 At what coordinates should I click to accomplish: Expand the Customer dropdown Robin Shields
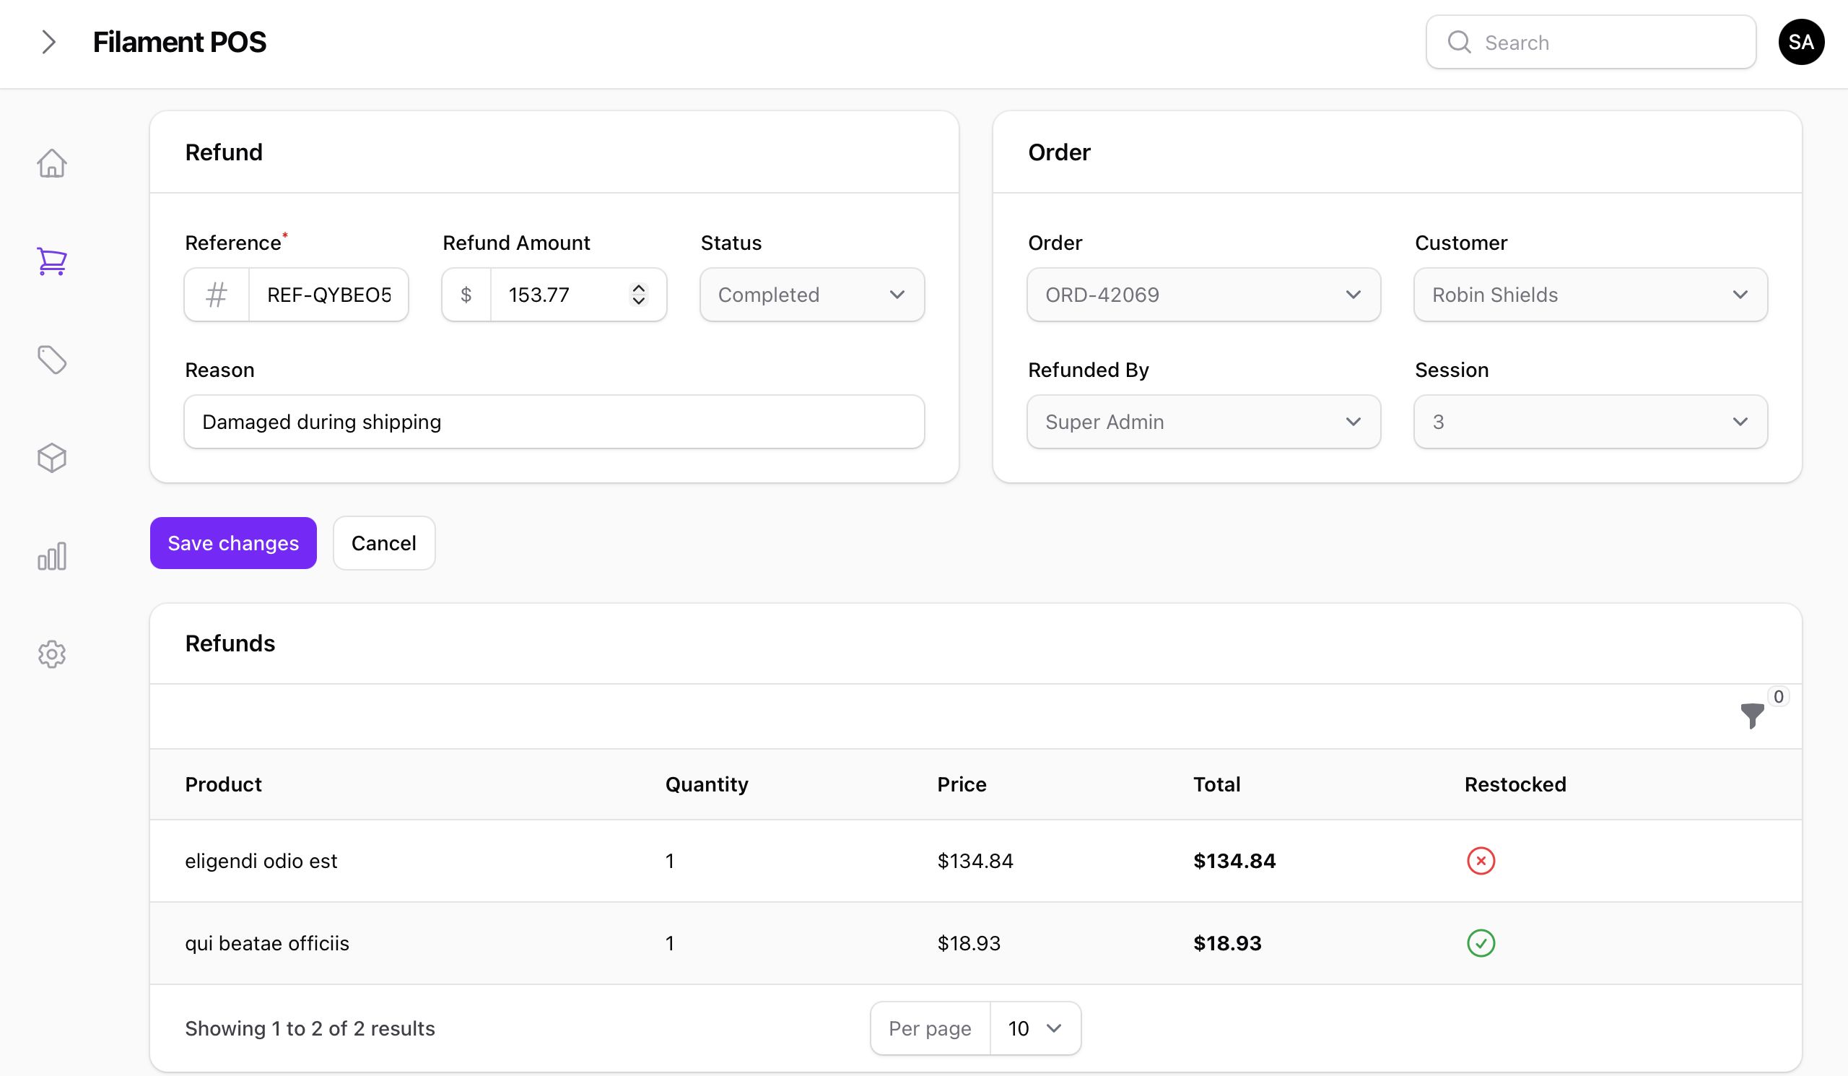(1590, 295)
